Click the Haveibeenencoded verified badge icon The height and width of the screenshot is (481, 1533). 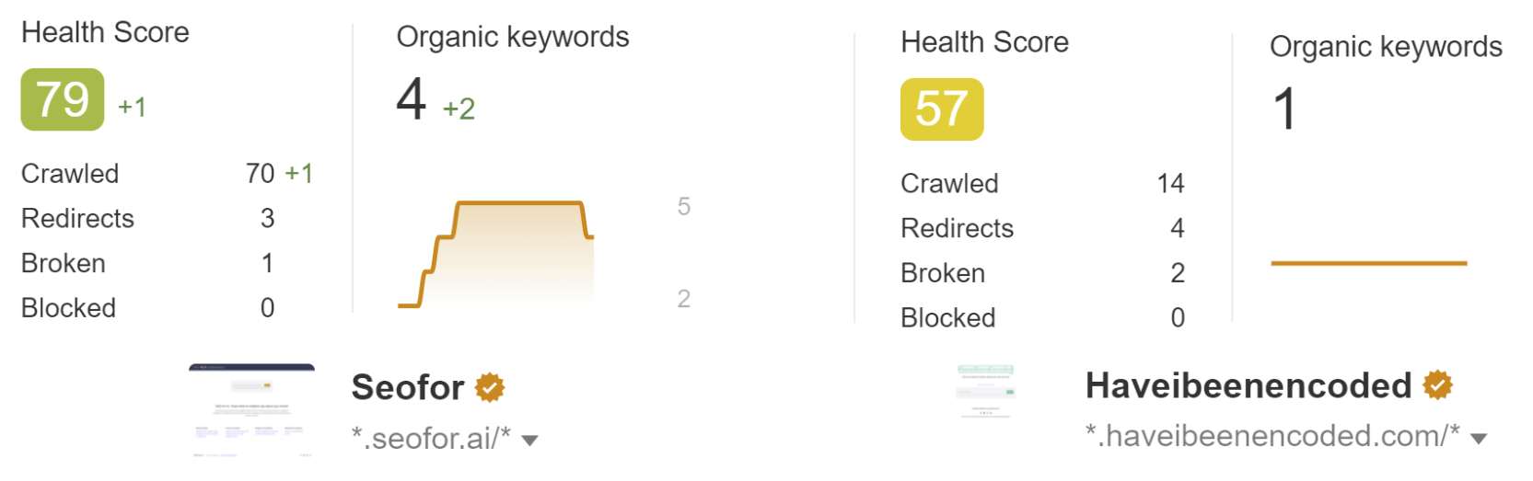[1437, 385]
